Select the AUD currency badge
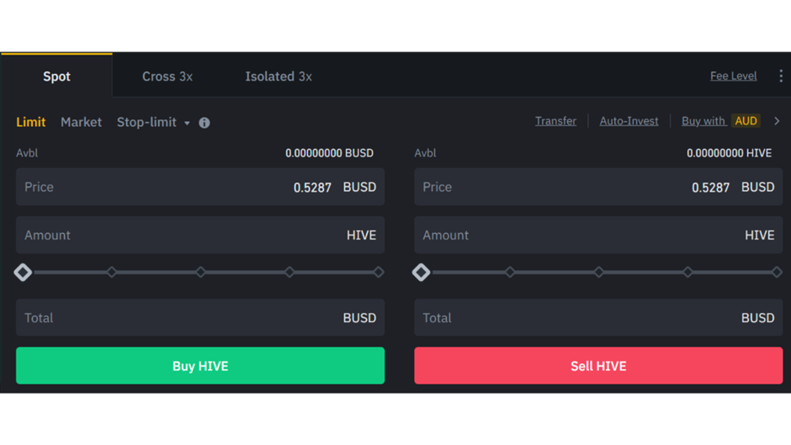Image resolution: width=791 pixels, height=445 pixels. coord(746,121)
